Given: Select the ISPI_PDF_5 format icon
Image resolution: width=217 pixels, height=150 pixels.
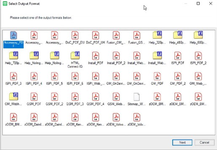Looking at the screenshot, I should pos(55,79).
